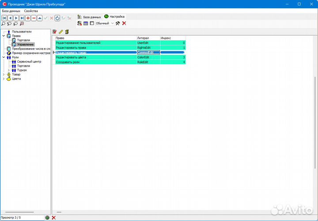Viewport: 318px width, 221px height.
Task: Click the grey checkmark post button
Action: 45,18
